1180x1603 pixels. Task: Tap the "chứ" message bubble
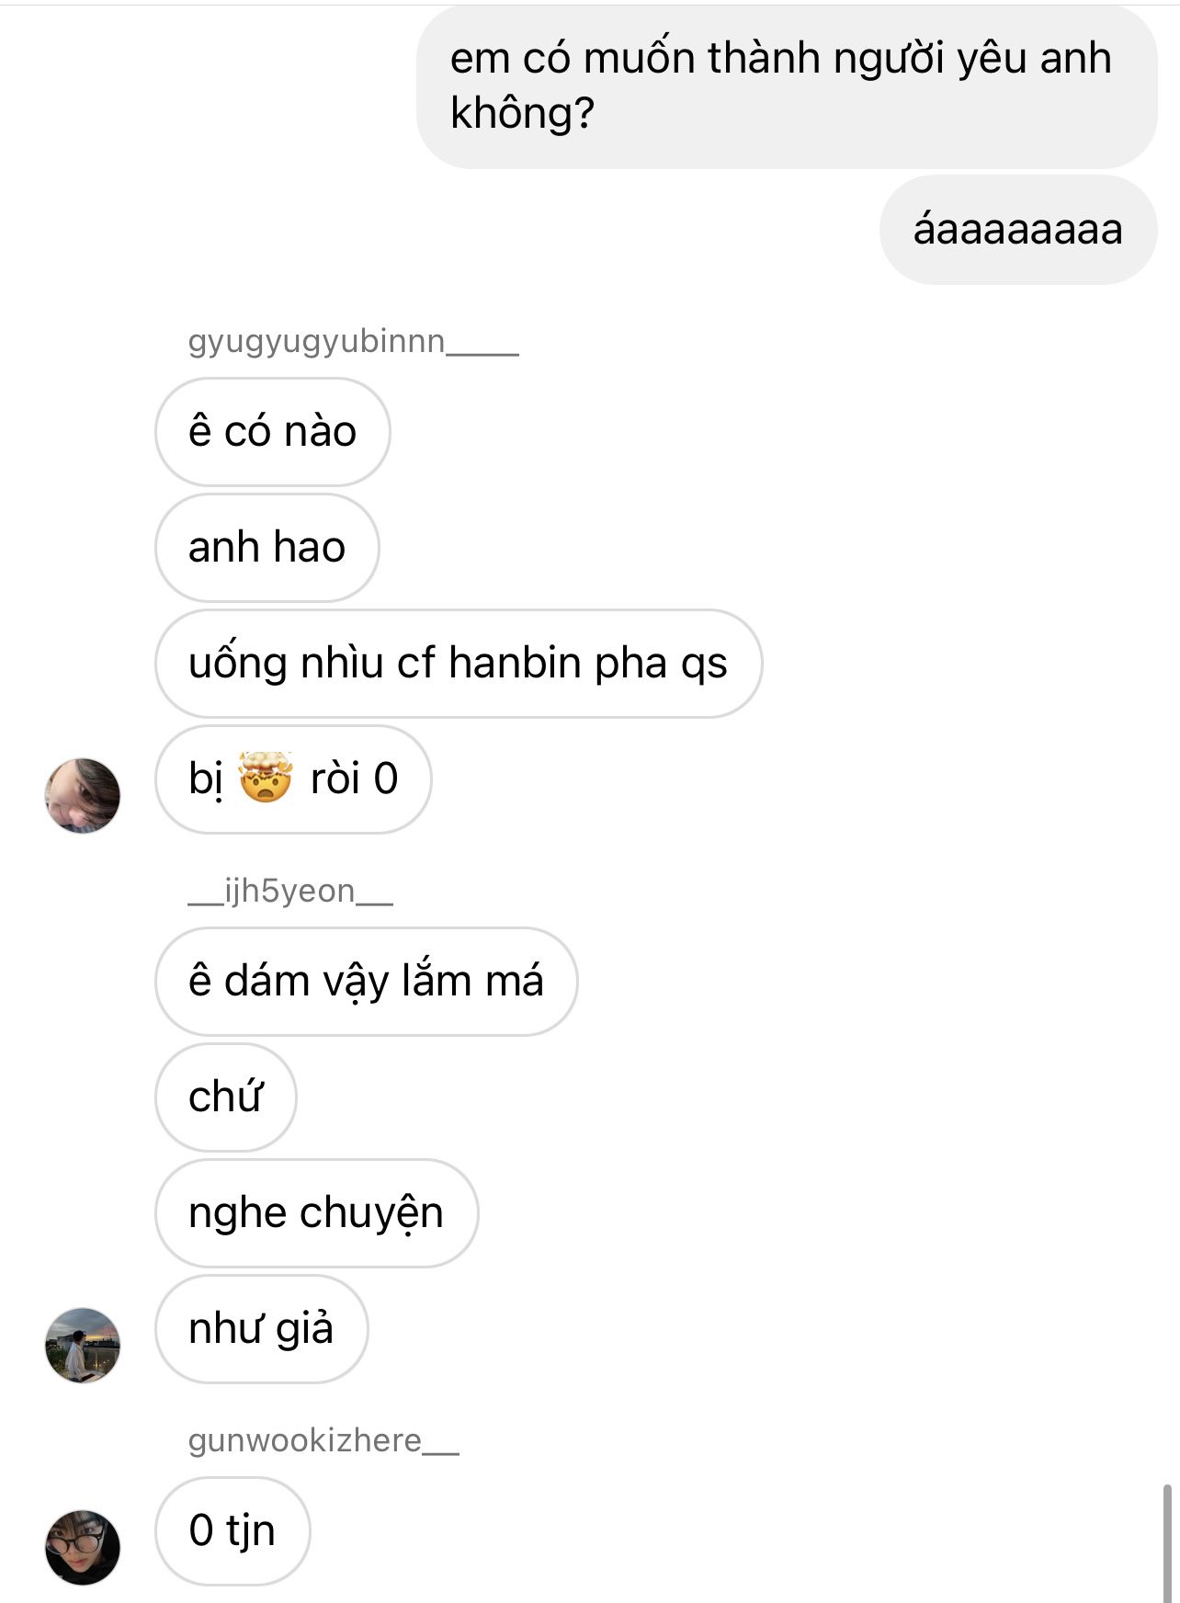click(226, 1097)
